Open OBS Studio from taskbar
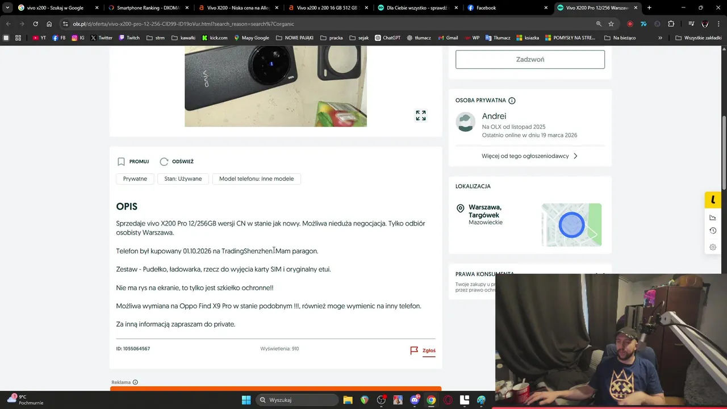Viewport: 727px width, 409px height. pos(381,400)
